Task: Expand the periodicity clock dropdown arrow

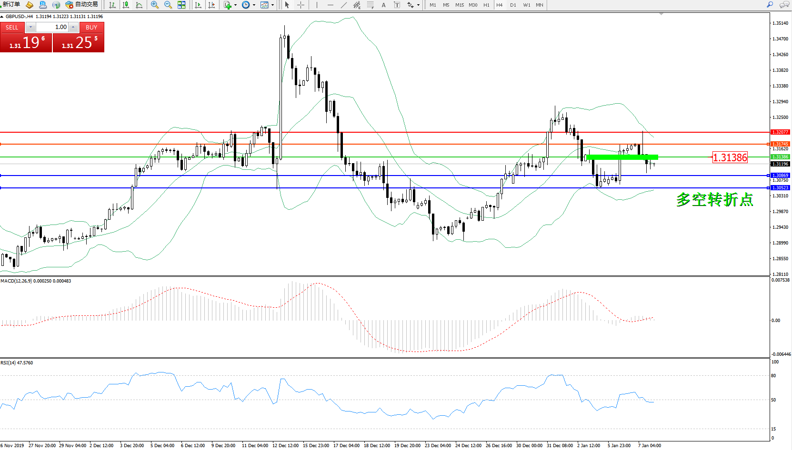Action: (x=254, y=5)
